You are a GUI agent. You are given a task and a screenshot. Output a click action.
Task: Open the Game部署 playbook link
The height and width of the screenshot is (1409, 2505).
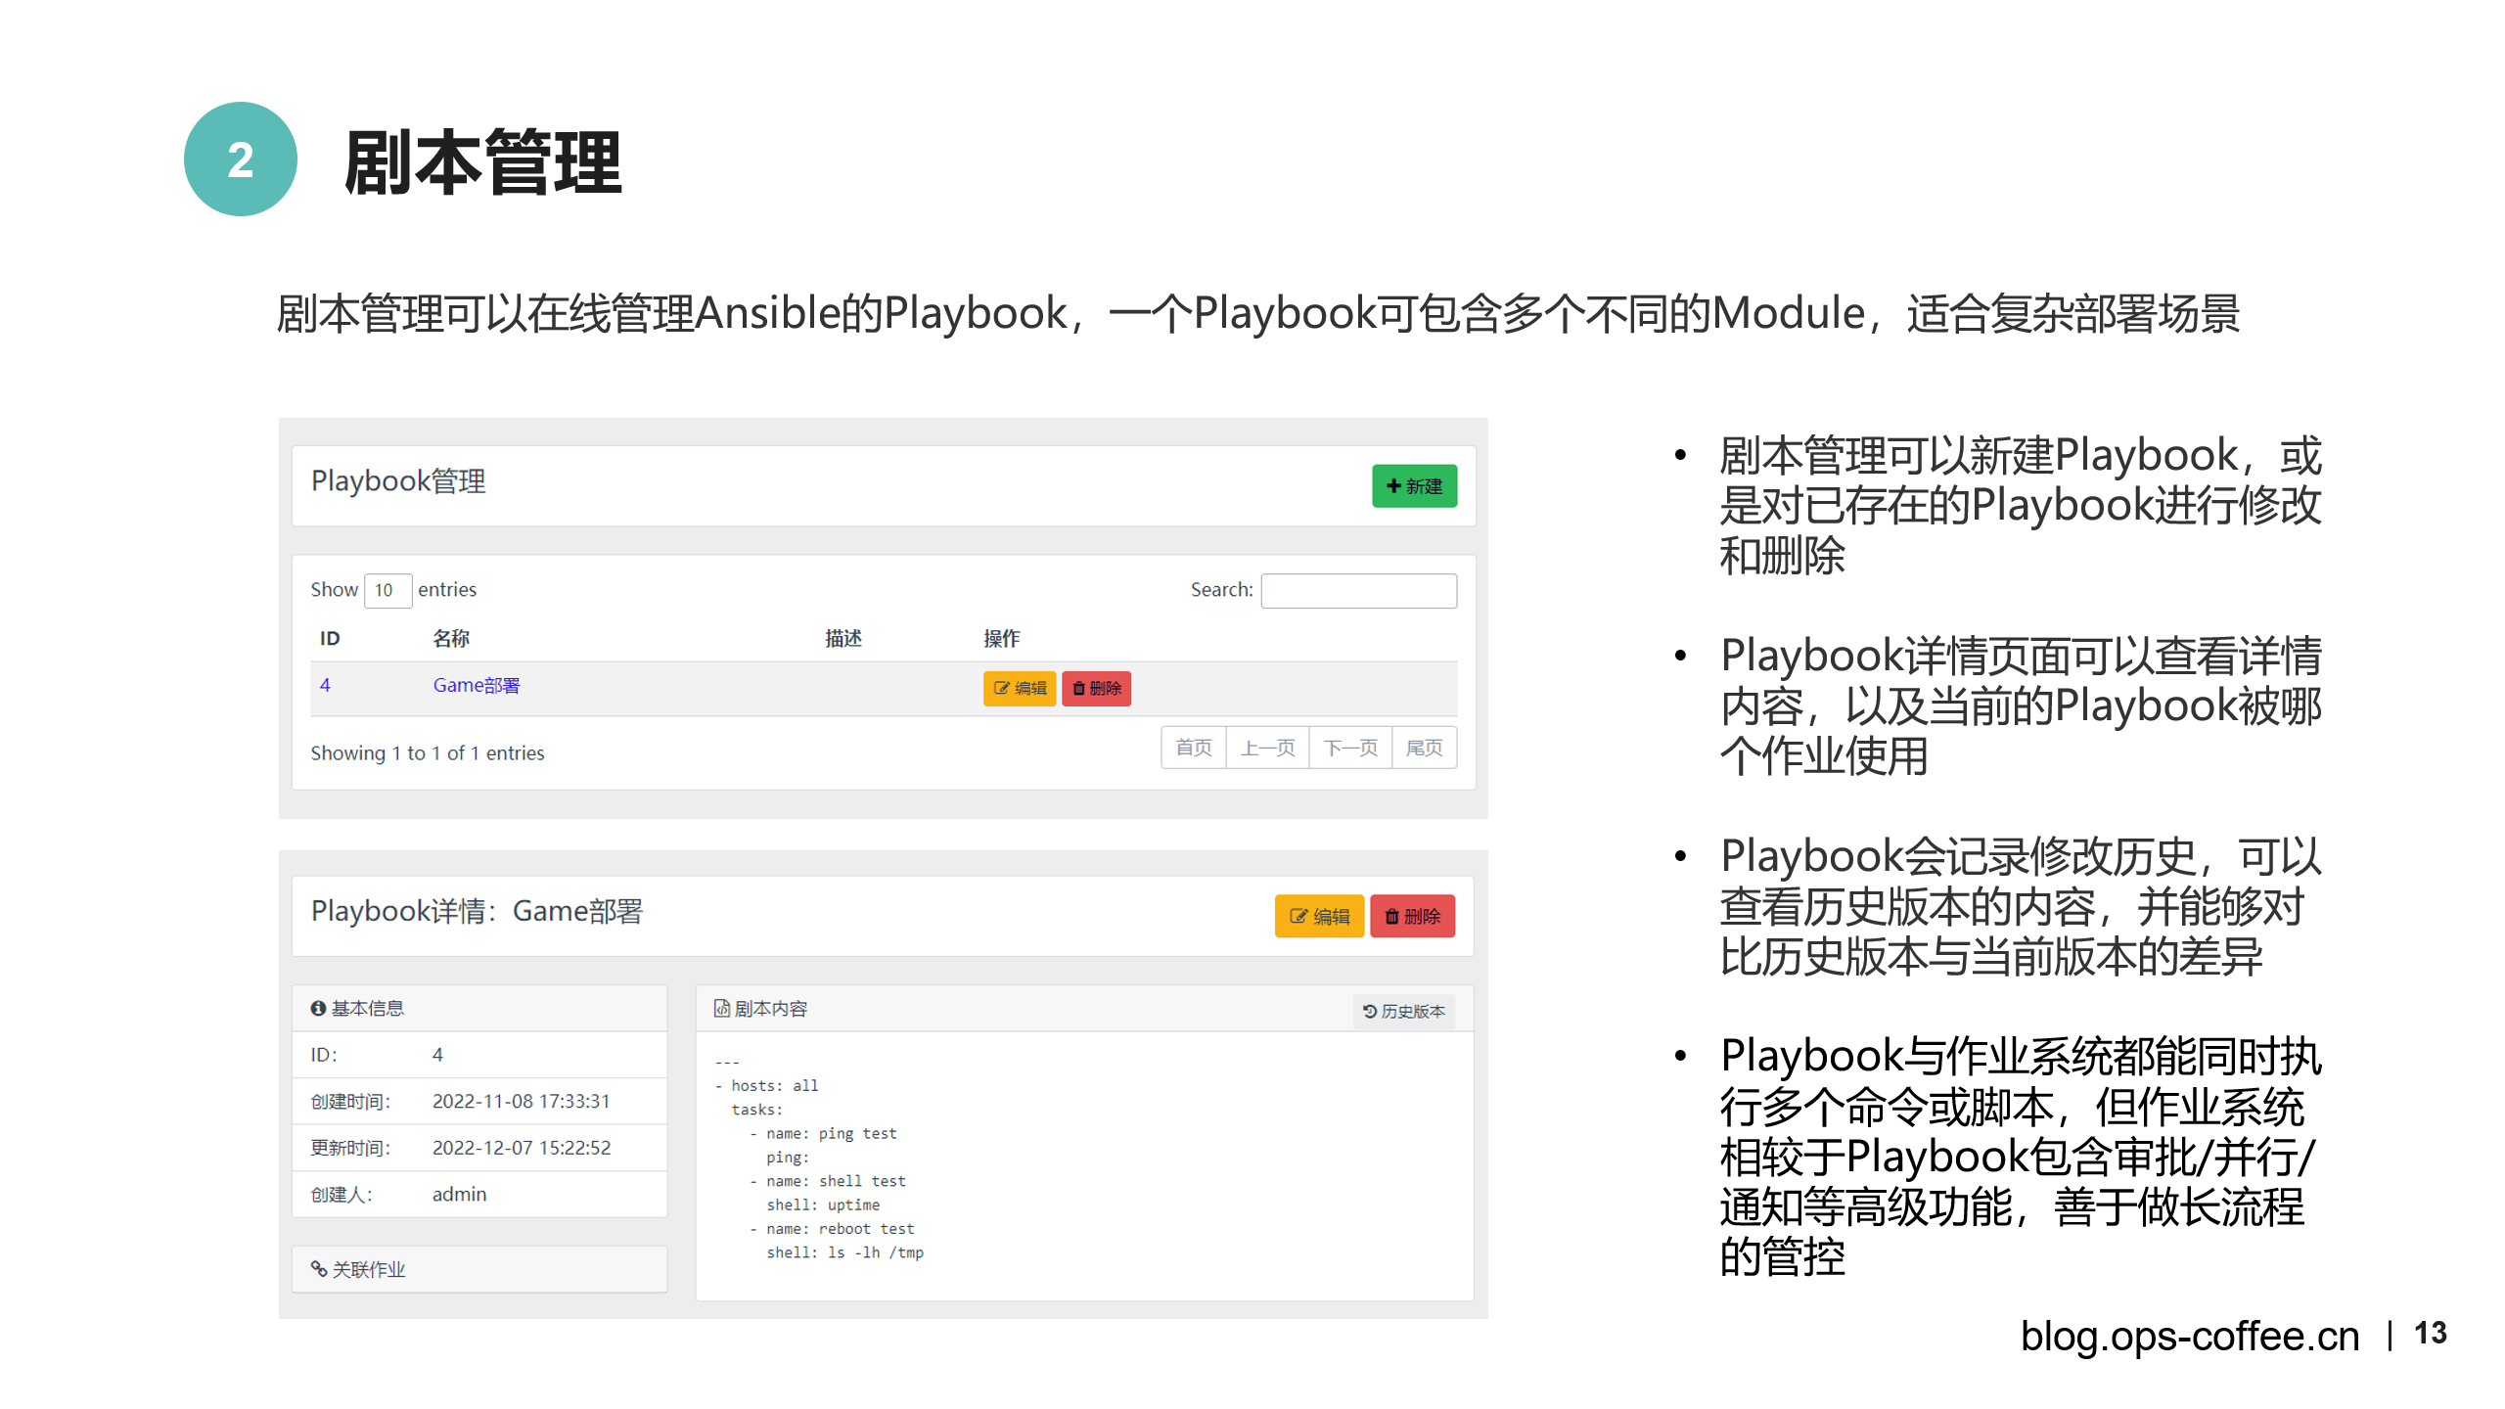[476, 686]
